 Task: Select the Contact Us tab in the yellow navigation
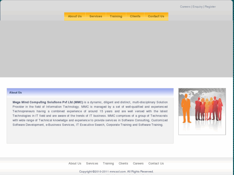[156, 16]
